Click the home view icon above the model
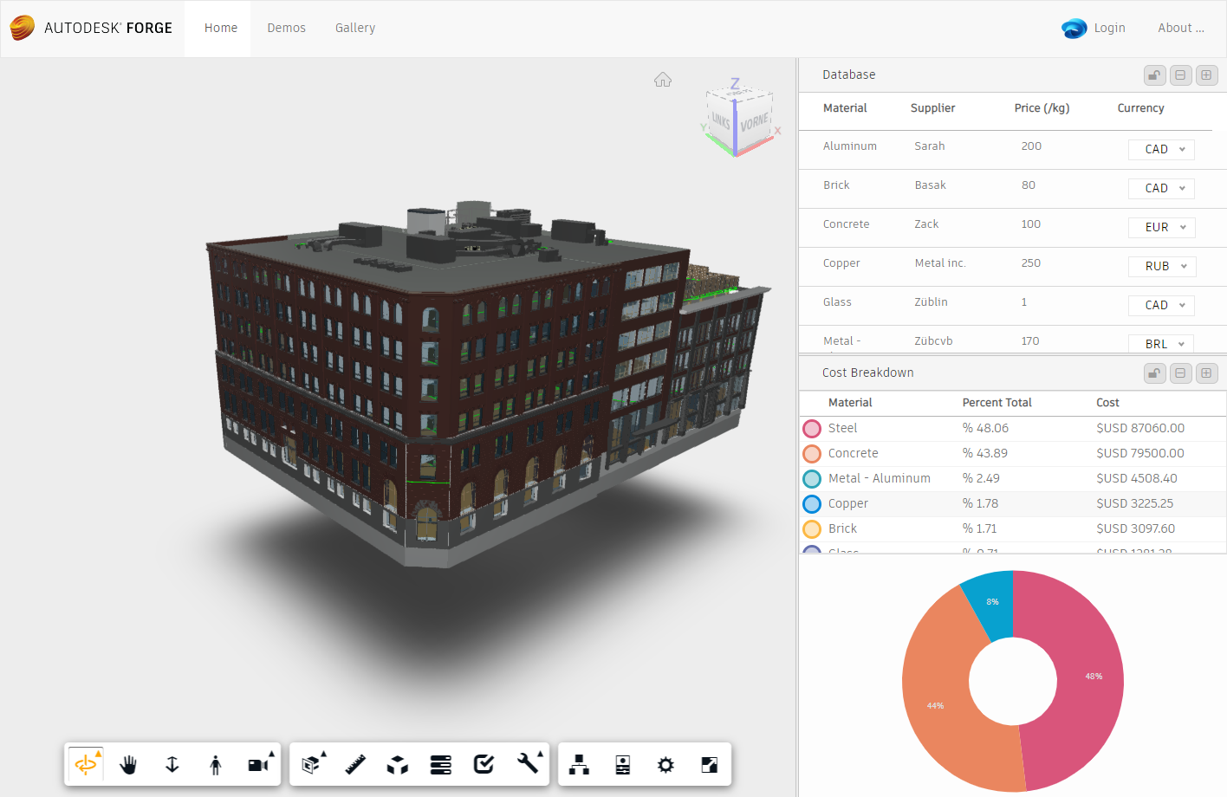This screenshot has height=797, width=1227. click(663, 79)
